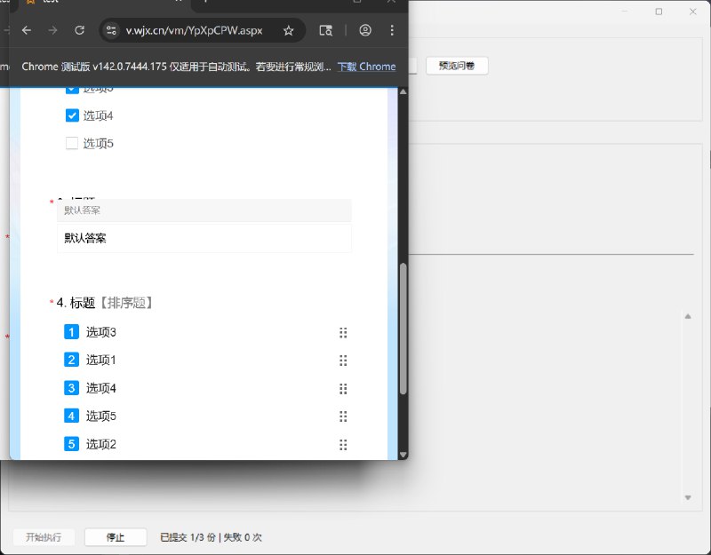Click drag handle beside 选项2 in ranking

[343, 444]
